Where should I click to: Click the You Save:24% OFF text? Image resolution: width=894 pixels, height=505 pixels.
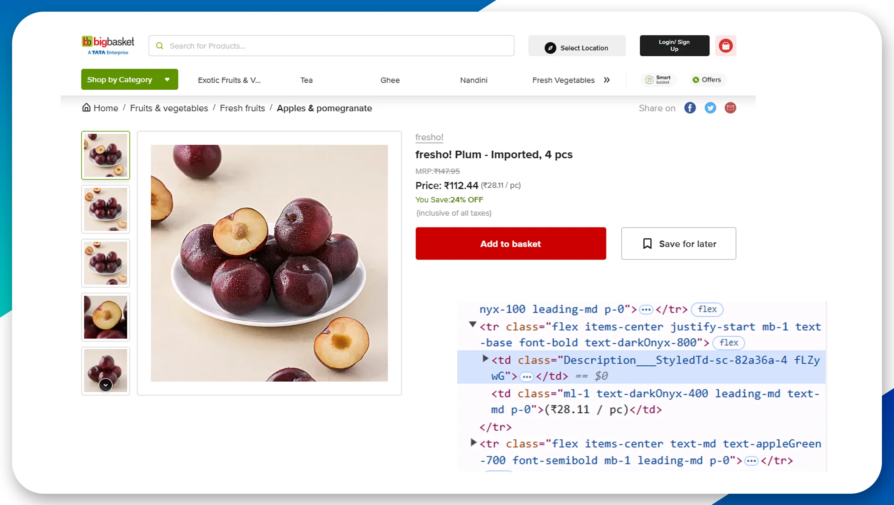pos(449,200)
